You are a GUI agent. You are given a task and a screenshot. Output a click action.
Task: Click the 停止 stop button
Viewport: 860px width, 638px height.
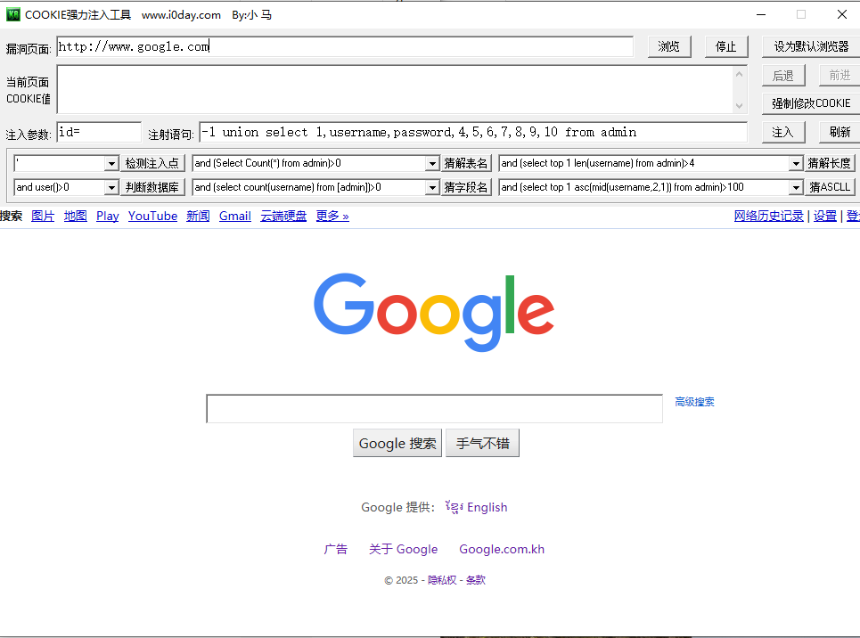coord(726,46)
